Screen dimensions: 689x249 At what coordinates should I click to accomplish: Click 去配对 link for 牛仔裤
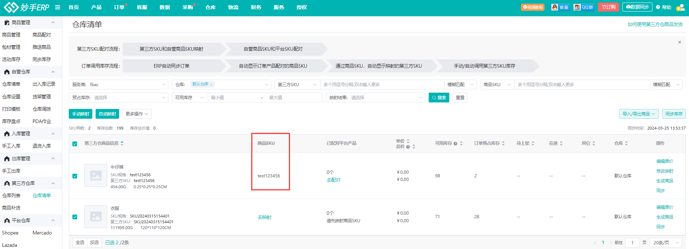pos(333,180)
